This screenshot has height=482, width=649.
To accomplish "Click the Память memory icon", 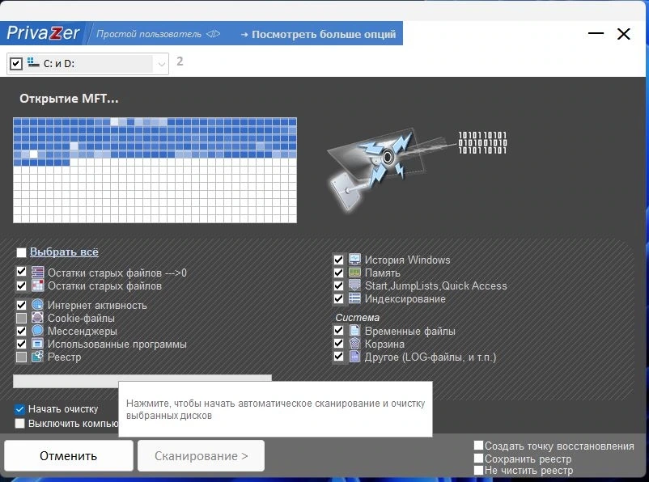I will coord(354,273).
